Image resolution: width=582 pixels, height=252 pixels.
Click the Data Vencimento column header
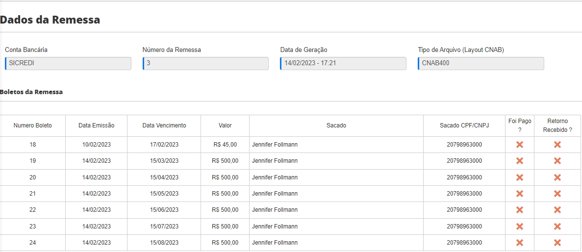point(164,126)
